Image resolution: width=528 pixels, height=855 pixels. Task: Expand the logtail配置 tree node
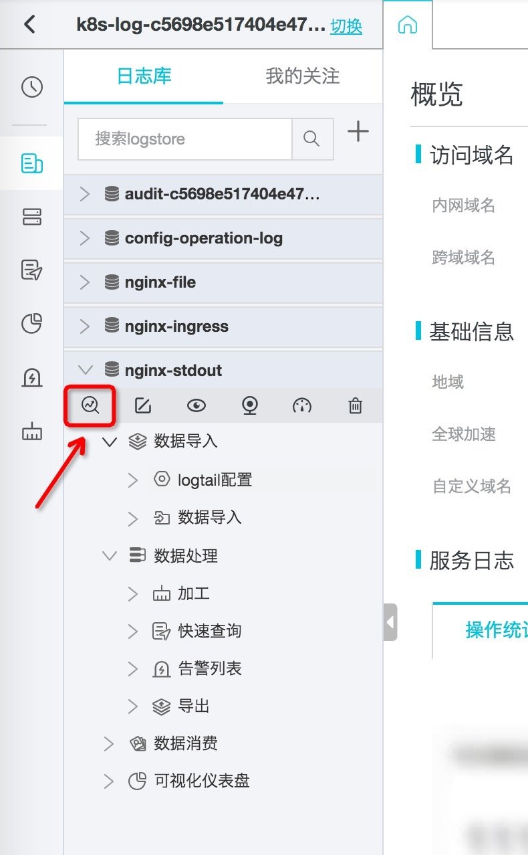click(x=133, y=480)
